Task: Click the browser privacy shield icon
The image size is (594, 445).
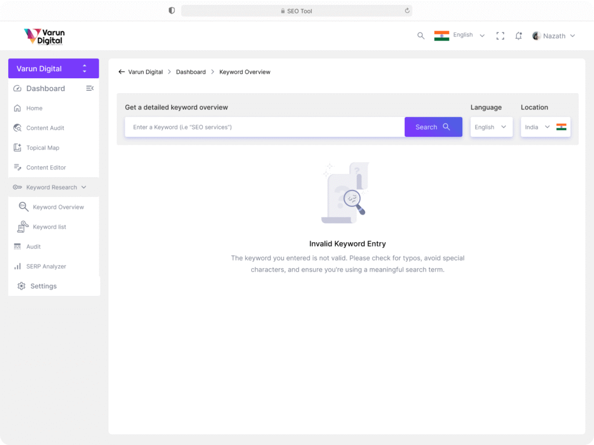Action: pyautogui.click(x=172, y=10)
